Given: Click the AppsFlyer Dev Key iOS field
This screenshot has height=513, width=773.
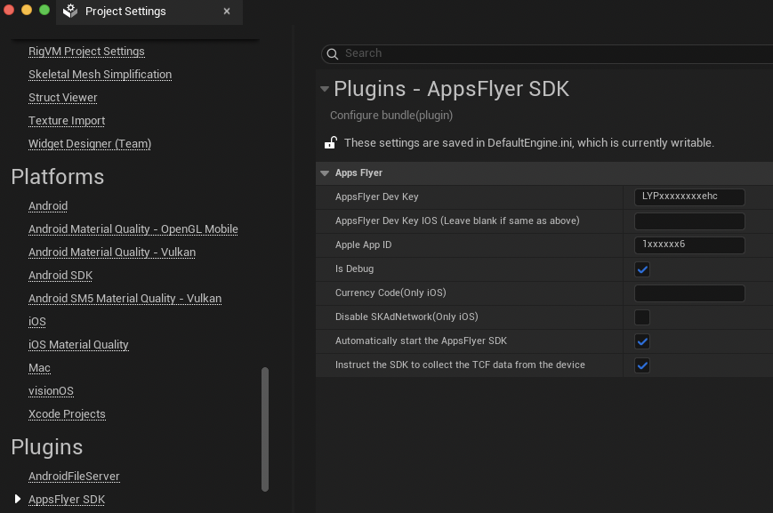Looking at the screenshot, I should 689,221.
